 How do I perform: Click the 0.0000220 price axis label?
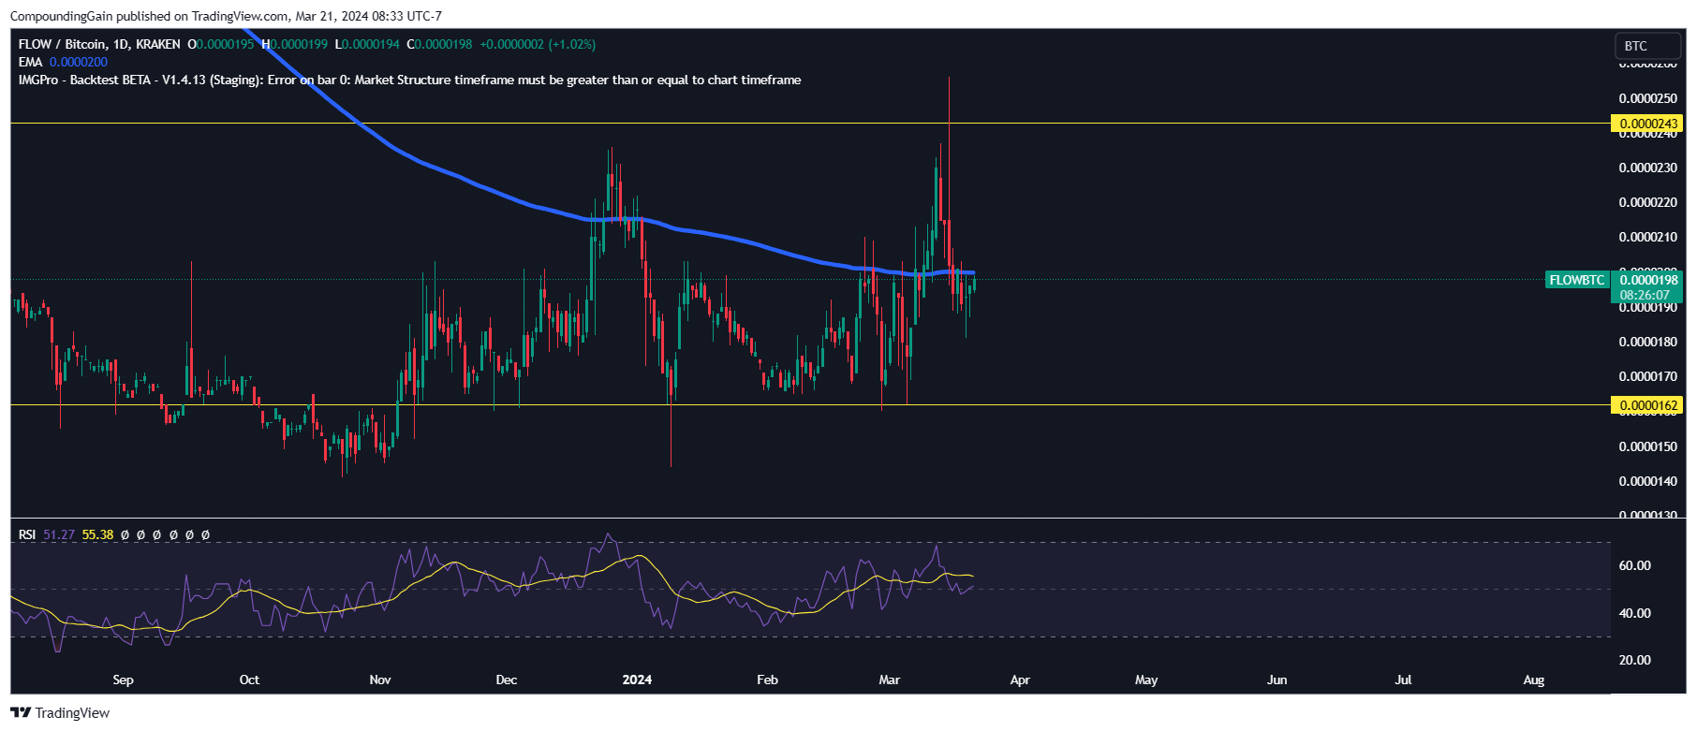click(1648, 202)
